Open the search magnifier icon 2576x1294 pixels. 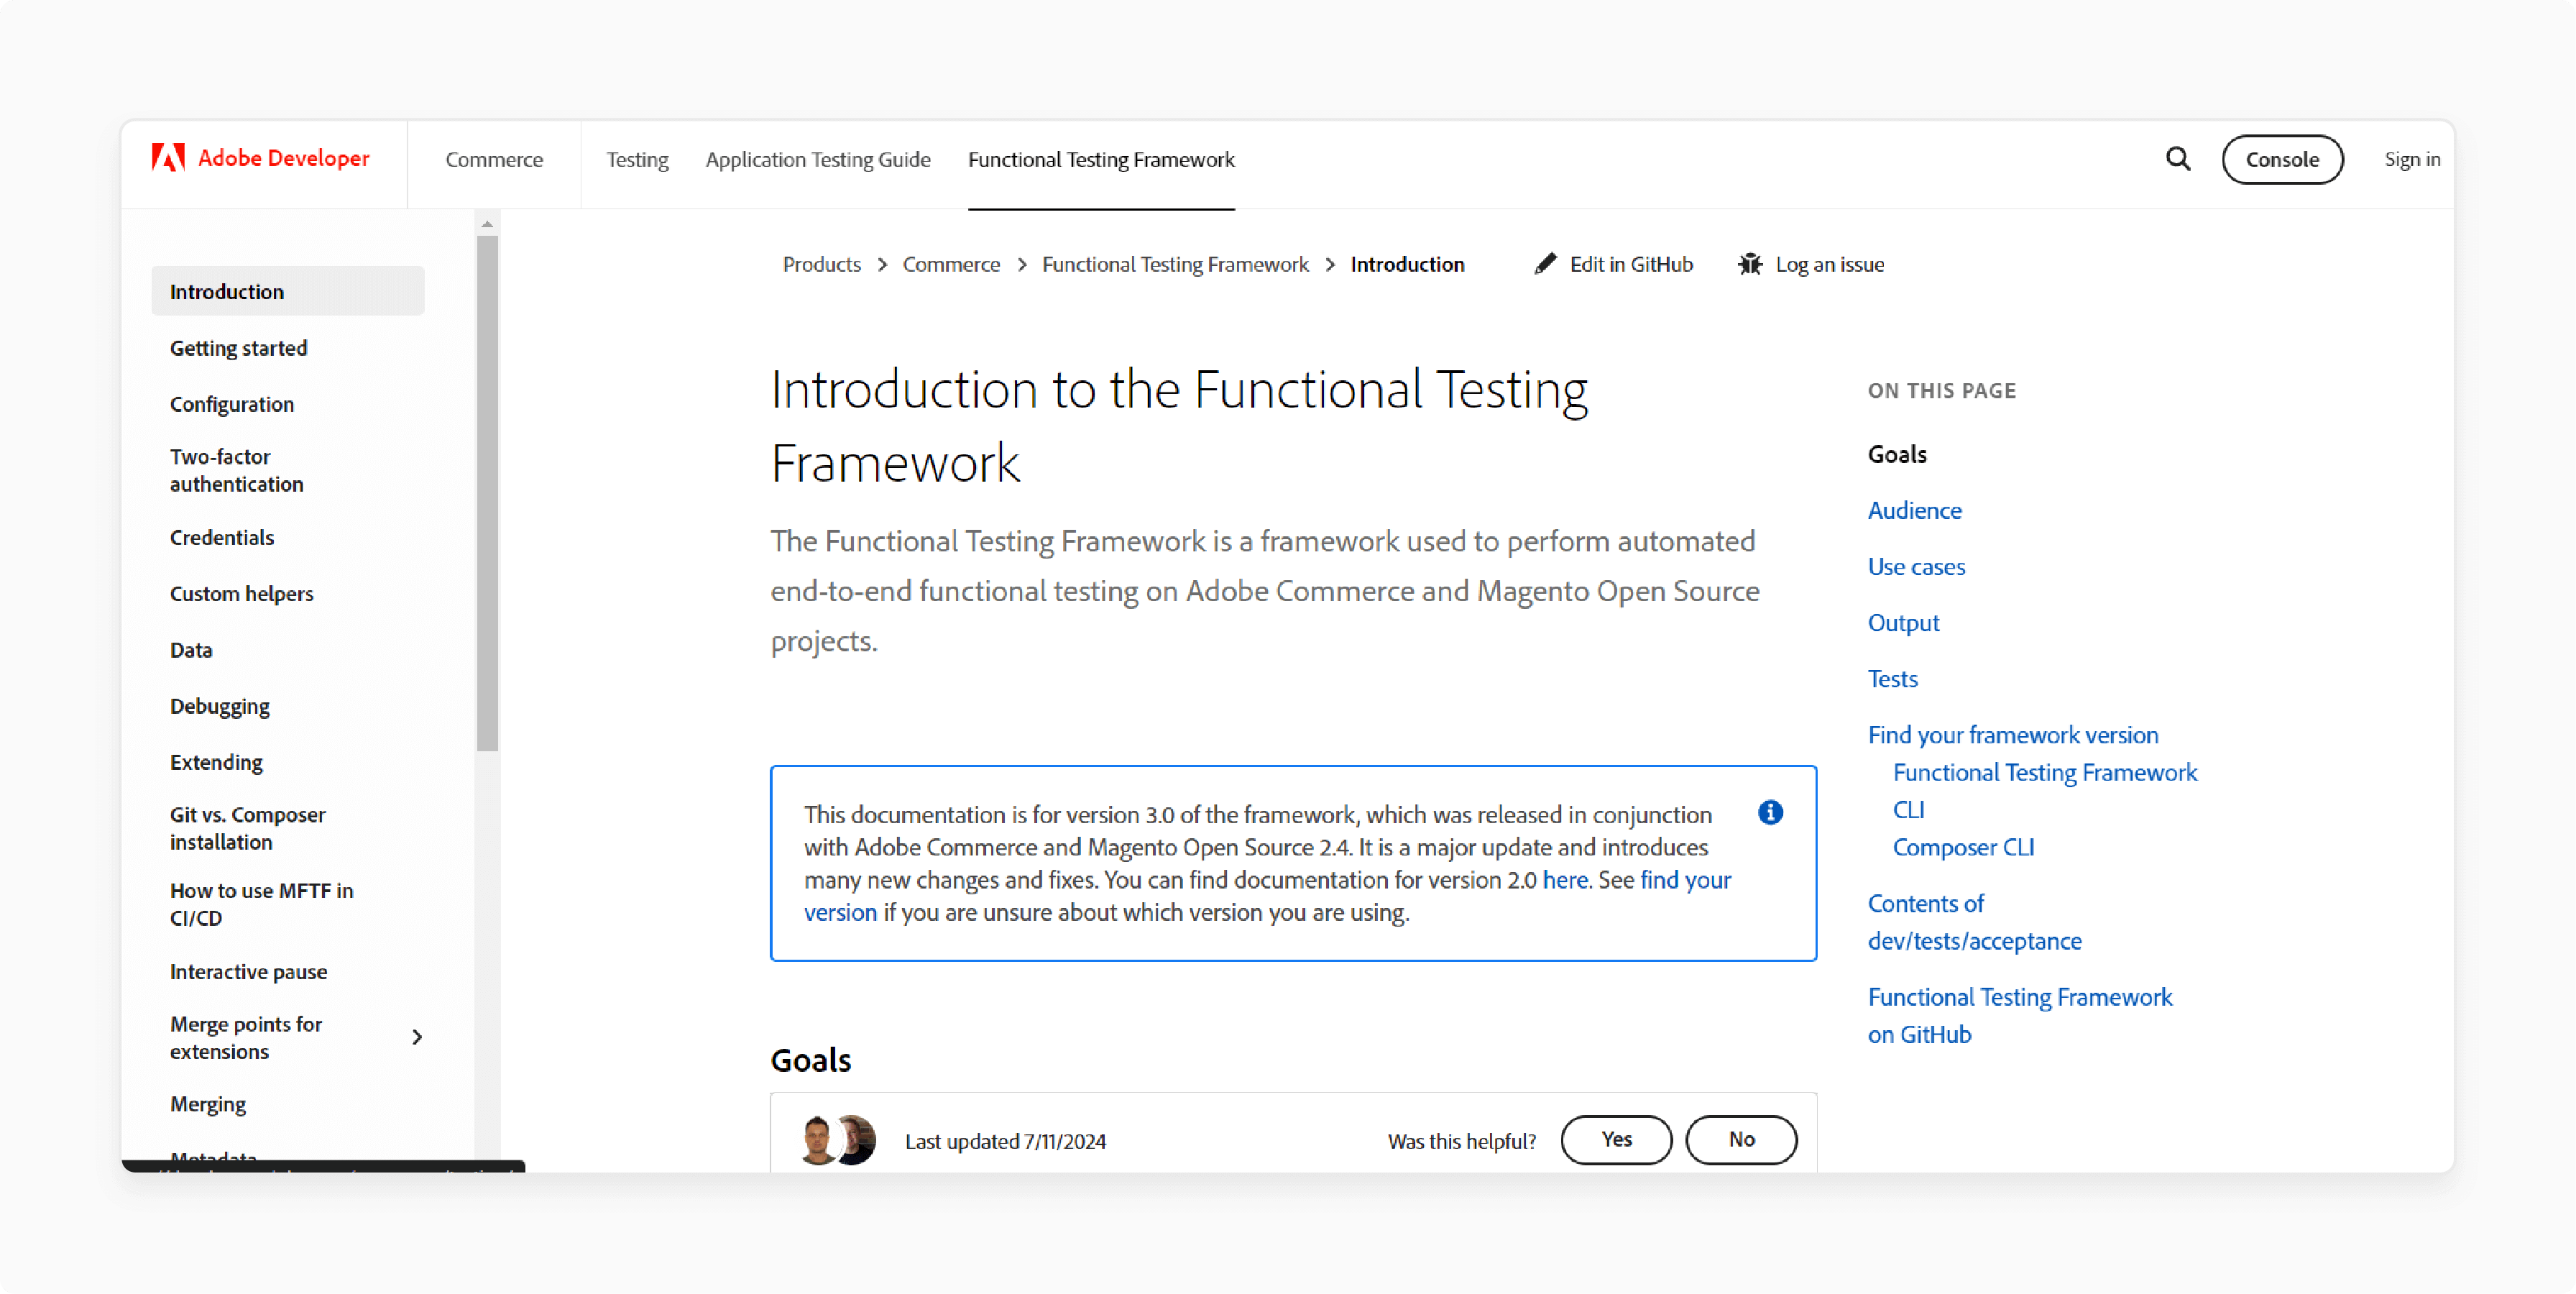click(x=2178, y=158)
